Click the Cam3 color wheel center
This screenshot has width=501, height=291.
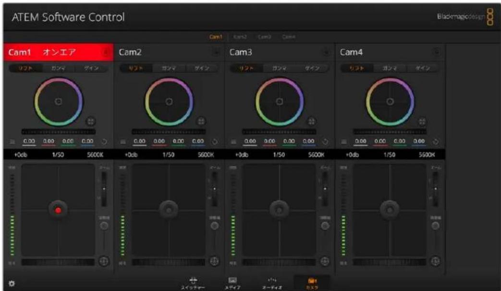[280, 102]
